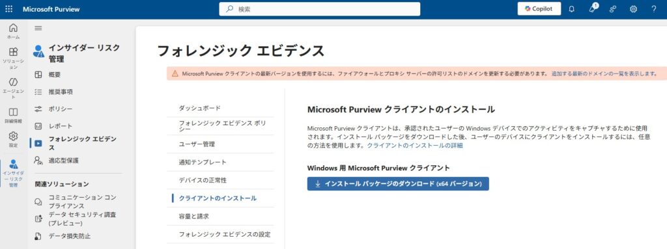667x249 pixels.
Task: Click the ポリシー sliders icon
Action: coord(38,109)
